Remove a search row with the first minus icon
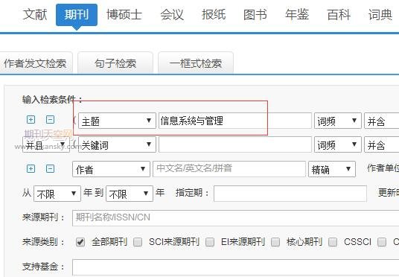399x277 pixels. tap(50, 119)
